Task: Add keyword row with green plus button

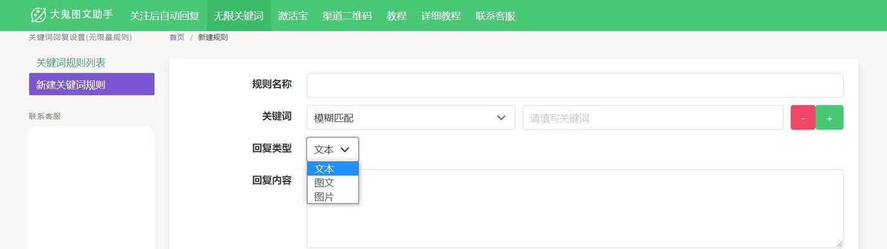Action: pos(829,118)
